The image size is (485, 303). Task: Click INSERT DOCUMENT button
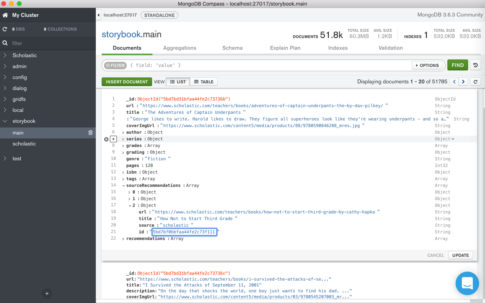pos(127,82)
